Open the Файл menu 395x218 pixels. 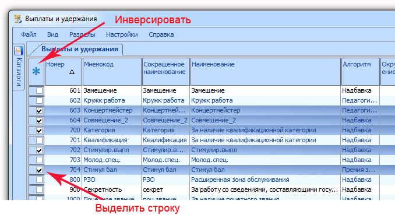click(x=29, y=34)
